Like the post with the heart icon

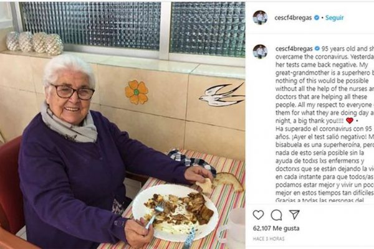(x=258, y=215)
